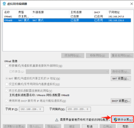The image size is (134, 128).
Task: Click the 子网地址 column header
Action: (114, 12)
